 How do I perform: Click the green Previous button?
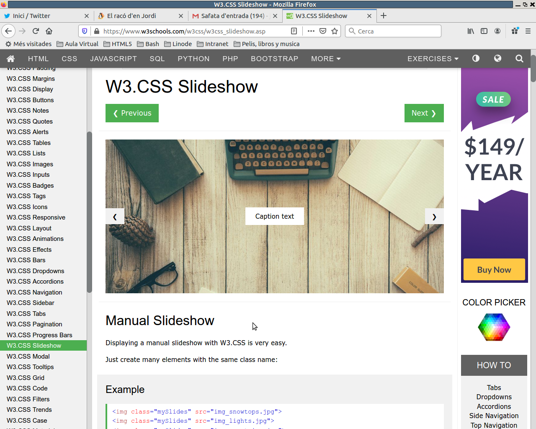132,113
